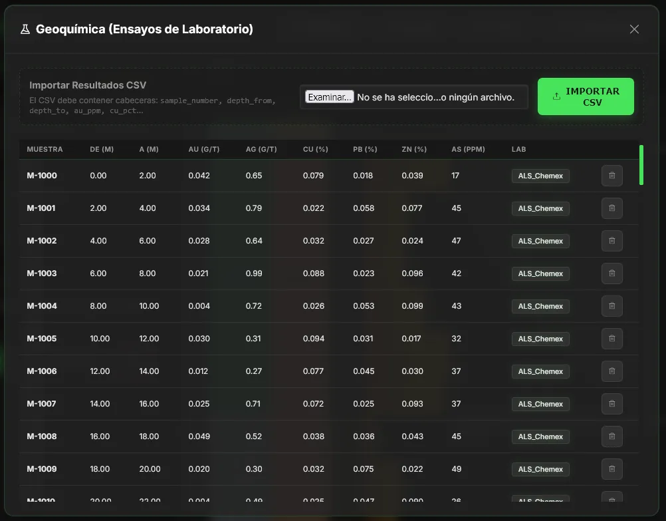The width and height of the screenshot is (666, 521).
Task: Click the flask icon beside Geoquímica title
Action: pyautogui.click(x=25, y=29)
